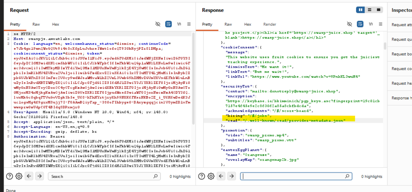Switch Response view to Render tab
Image resolution: width=412 pixels, height=192 pixels.
[270, 24]
